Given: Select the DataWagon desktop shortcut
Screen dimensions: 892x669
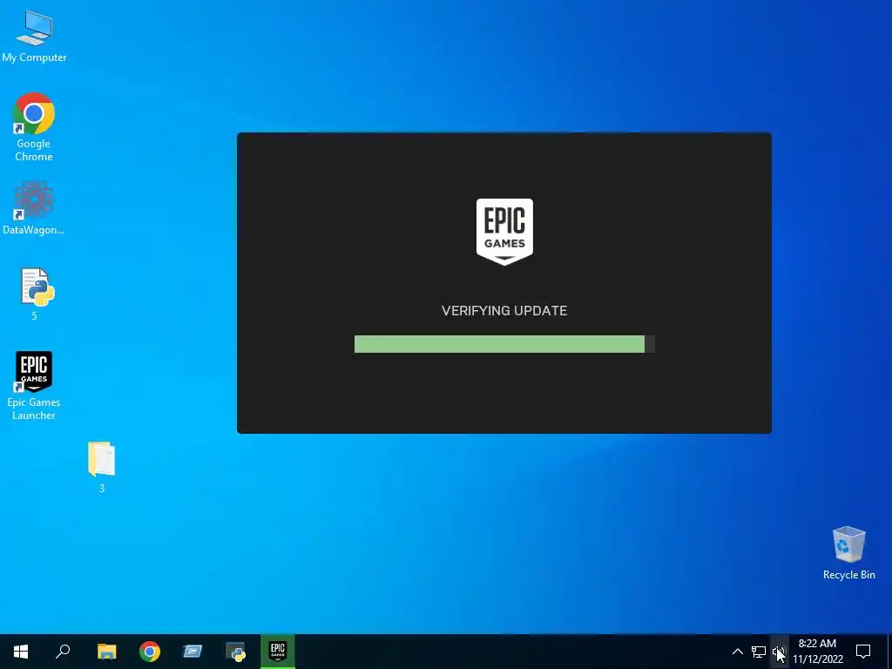Looking at the screenshot, I should pos(34,207).
